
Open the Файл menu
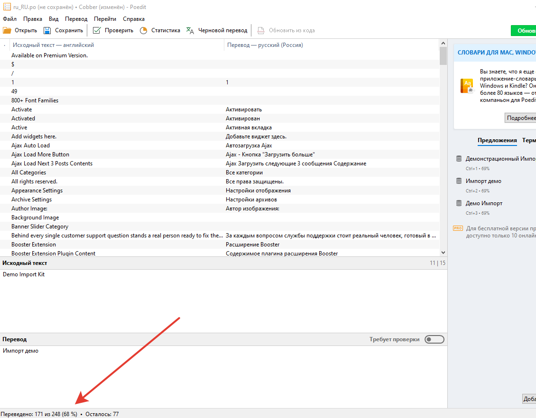(9, 19)
